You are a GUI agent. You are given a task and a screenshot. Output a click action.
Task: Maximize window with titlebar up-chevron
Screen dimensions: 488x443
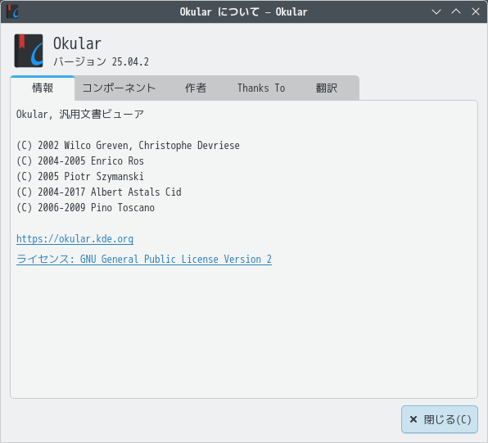456,11
